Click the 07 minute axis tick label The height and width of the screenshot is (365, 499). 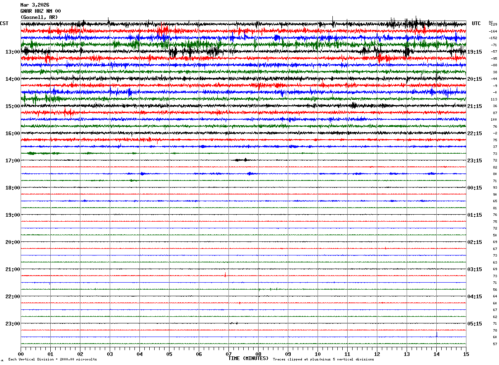228,354
